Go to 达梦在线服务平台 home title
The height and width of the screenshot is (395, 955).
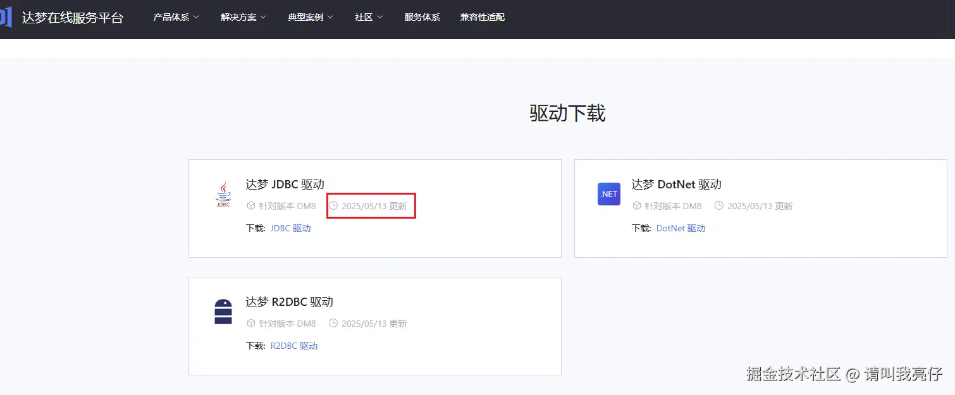pos(73,18)
